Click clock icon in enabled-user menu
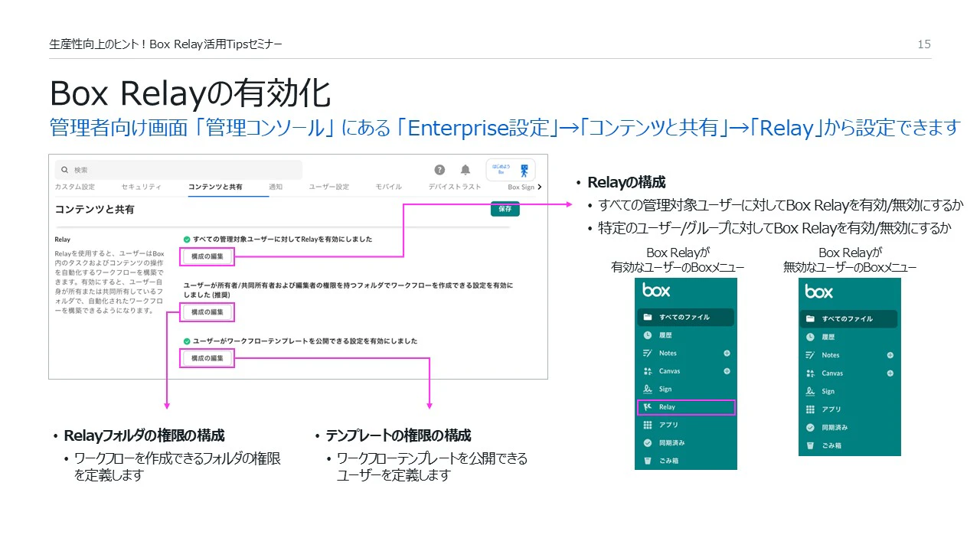Viewport: 980px width, 551px height. [648, 335]
